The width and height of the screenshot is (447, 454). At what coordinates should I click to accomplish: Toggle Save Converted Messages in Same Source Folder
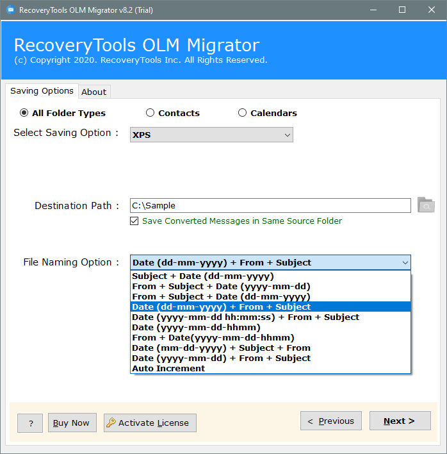(134, 221)
